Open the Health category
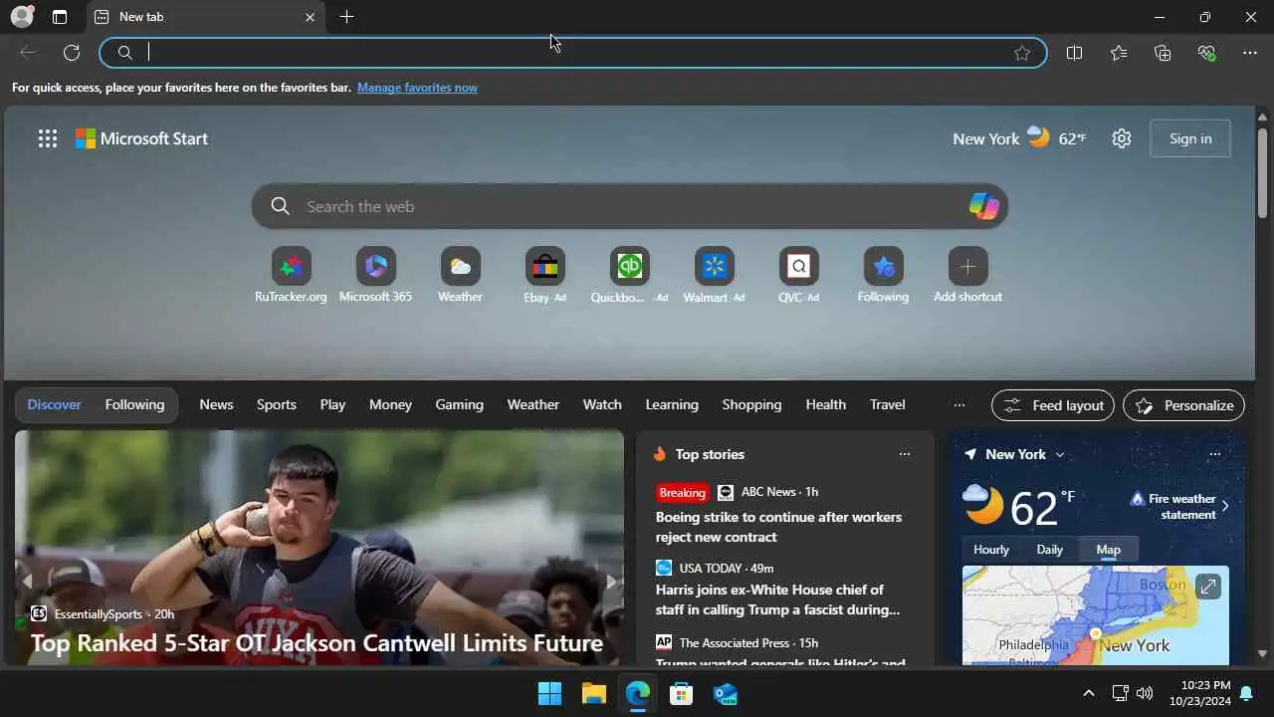Image resolution: width=1274 pixels, height=717 pixels. 825,404
